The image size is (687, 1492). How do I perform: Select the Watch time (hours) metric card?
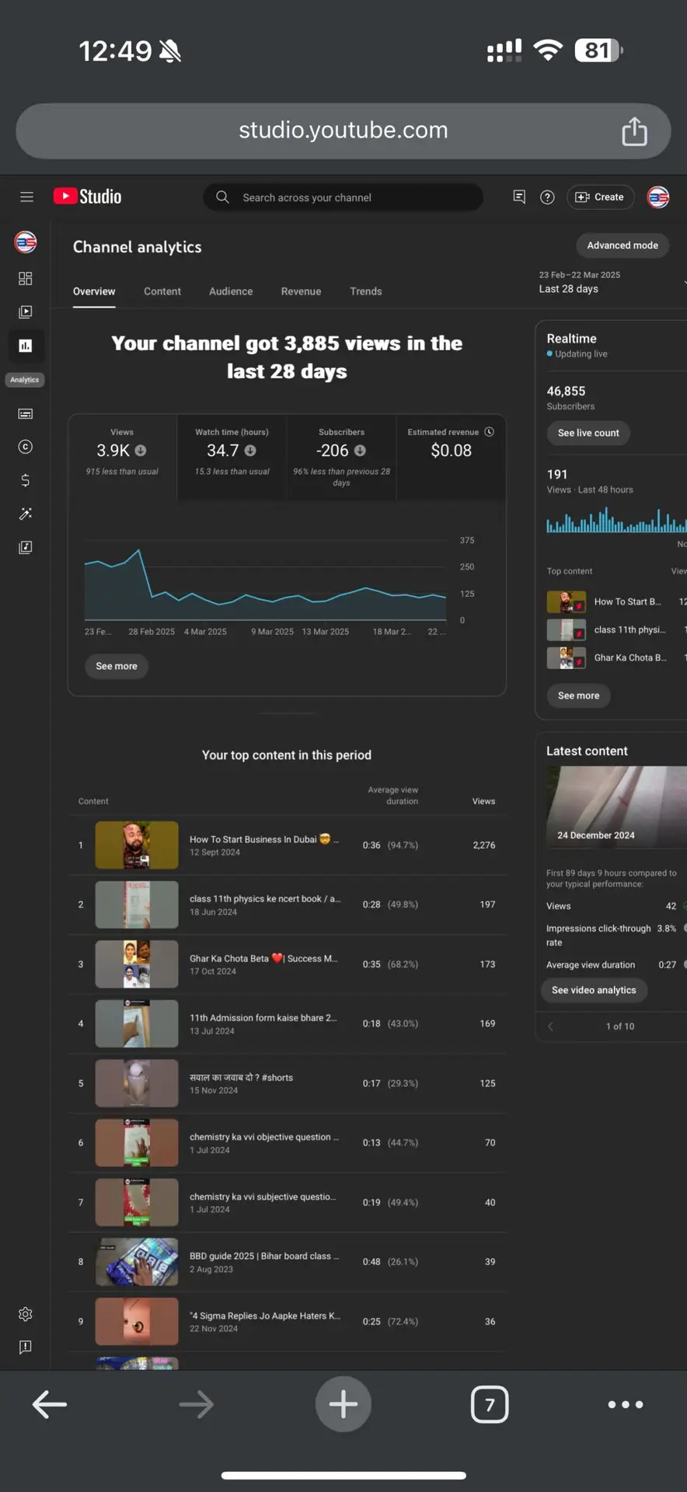(x=232, y=458)
